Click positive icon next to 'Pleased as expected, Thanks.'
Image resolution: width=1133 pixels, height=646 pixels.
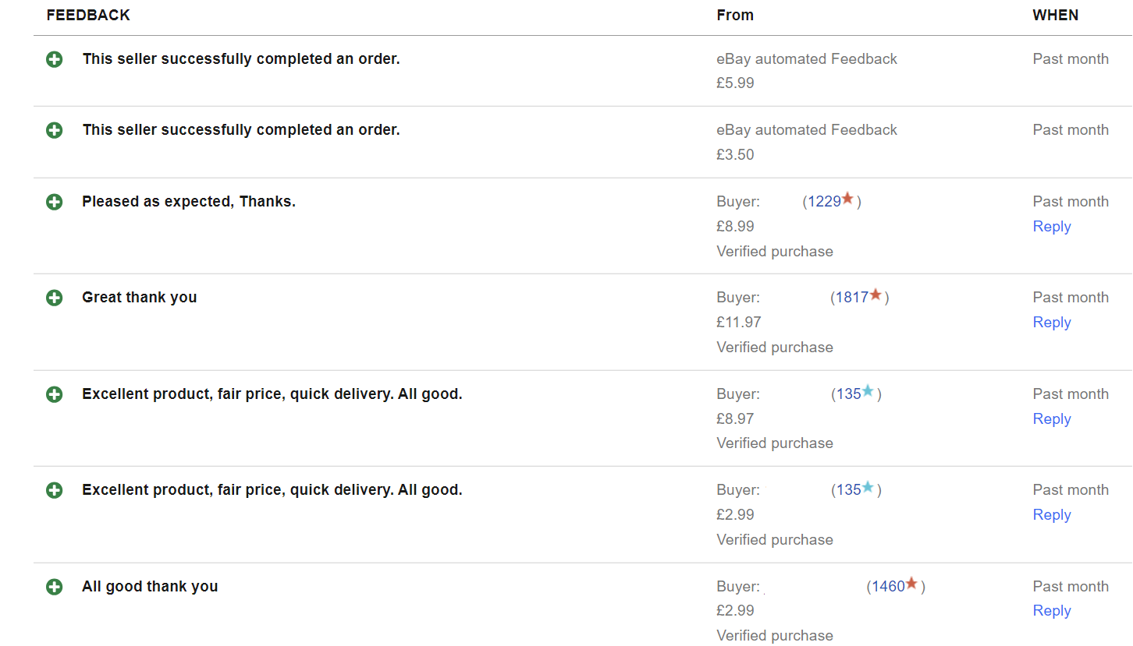pos(54,202)
